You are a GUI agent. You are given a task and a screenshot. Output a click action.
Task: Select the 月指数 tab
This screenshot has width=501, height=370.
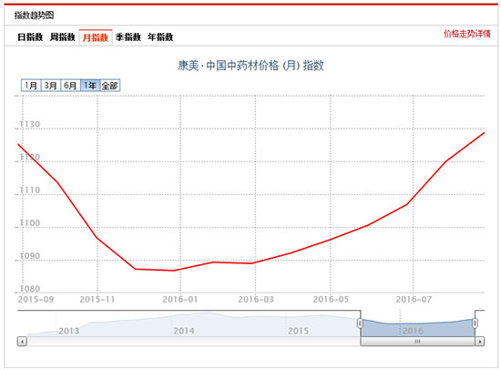(x=96, y=37)
